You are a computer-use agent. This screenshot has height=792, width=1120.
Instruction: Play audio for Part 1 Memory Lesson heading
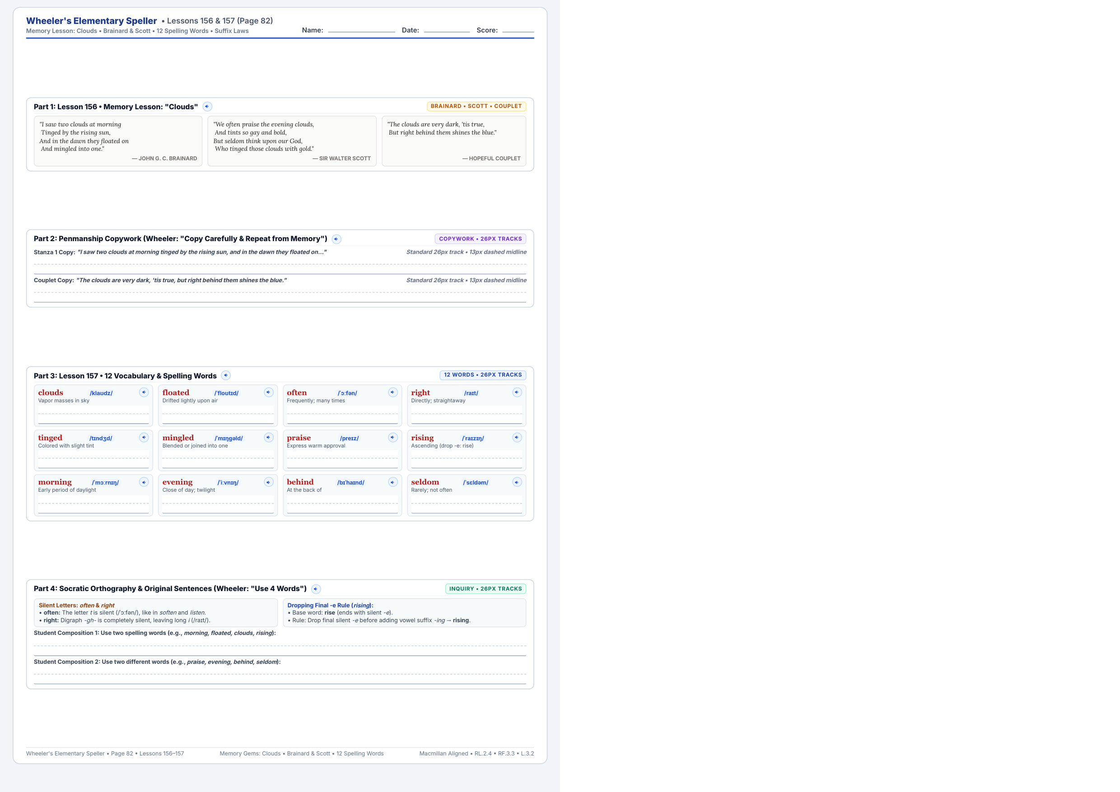click(207, 106)
